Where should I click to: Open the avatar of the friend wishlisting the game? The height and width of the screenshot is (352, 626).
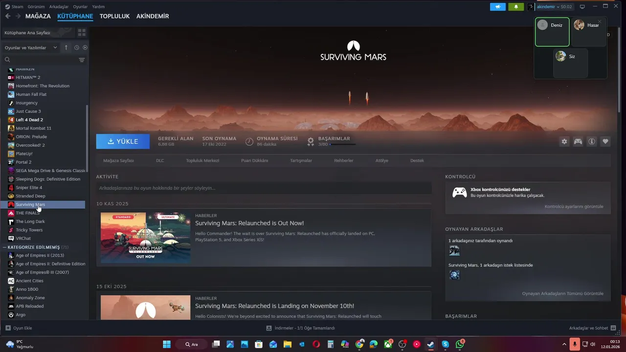(x=454, y=275)
